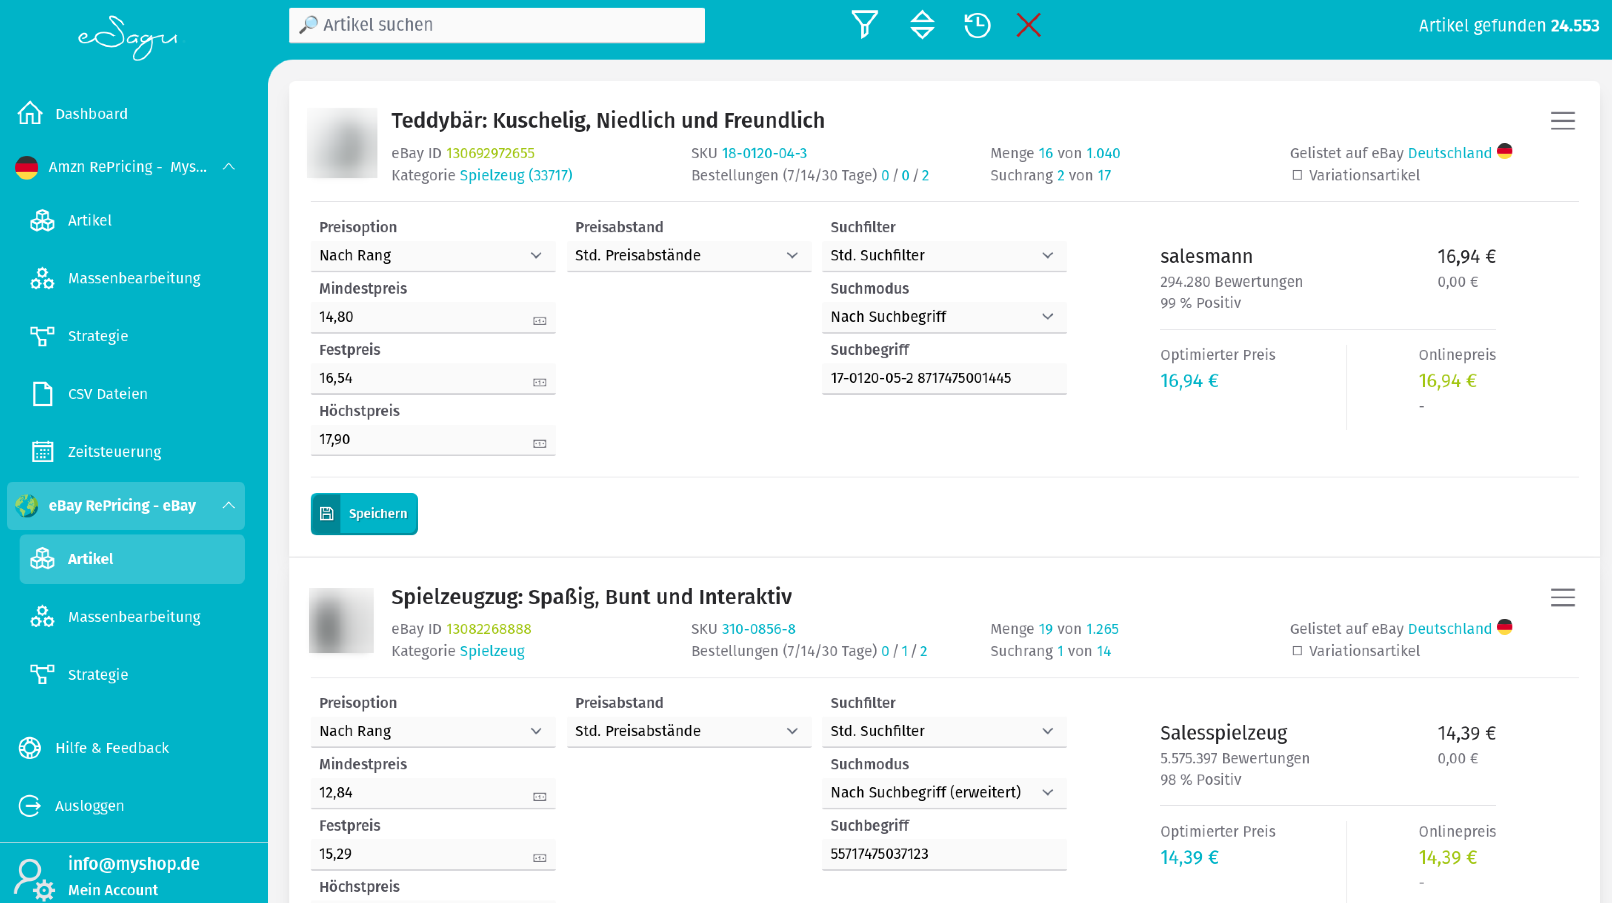
Task: Click the red X reset icon
Action: 1029,25
